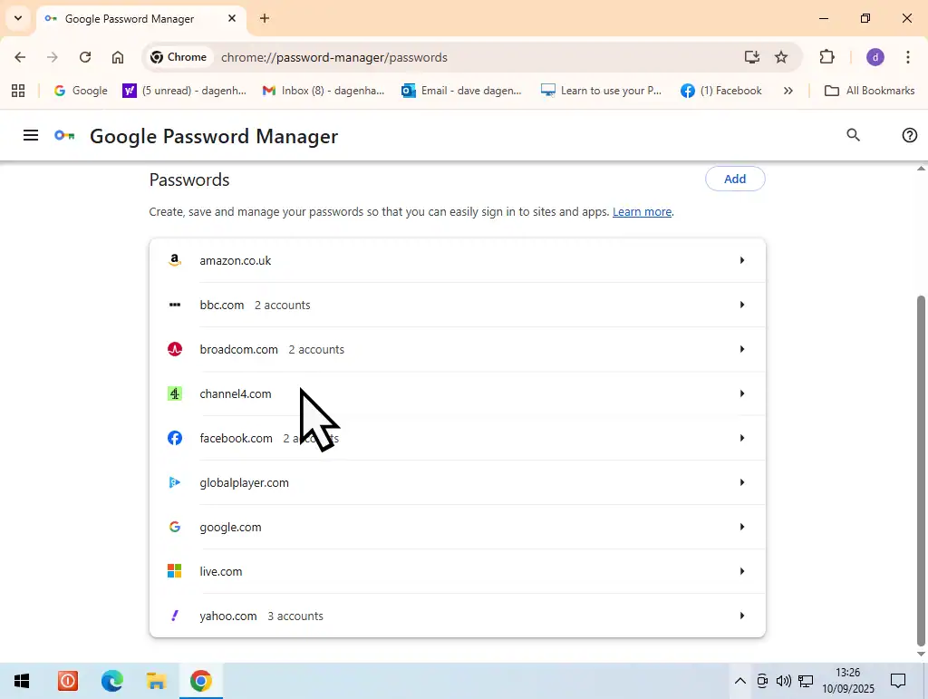Open the Facebook bookmark in bookmarks bar

pos(721,91)
